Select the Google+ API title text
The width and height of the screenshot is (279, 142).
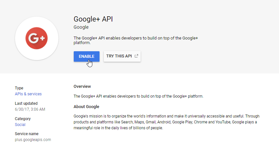[93, 19]
